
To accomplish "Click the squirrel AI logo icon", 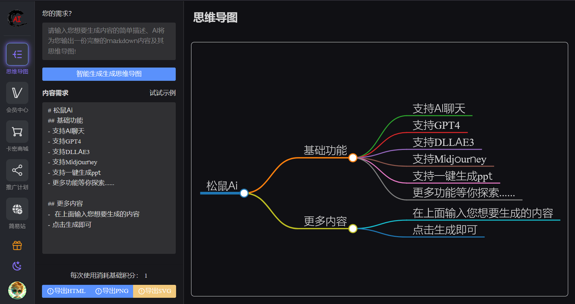I will [x=17, y=17].
